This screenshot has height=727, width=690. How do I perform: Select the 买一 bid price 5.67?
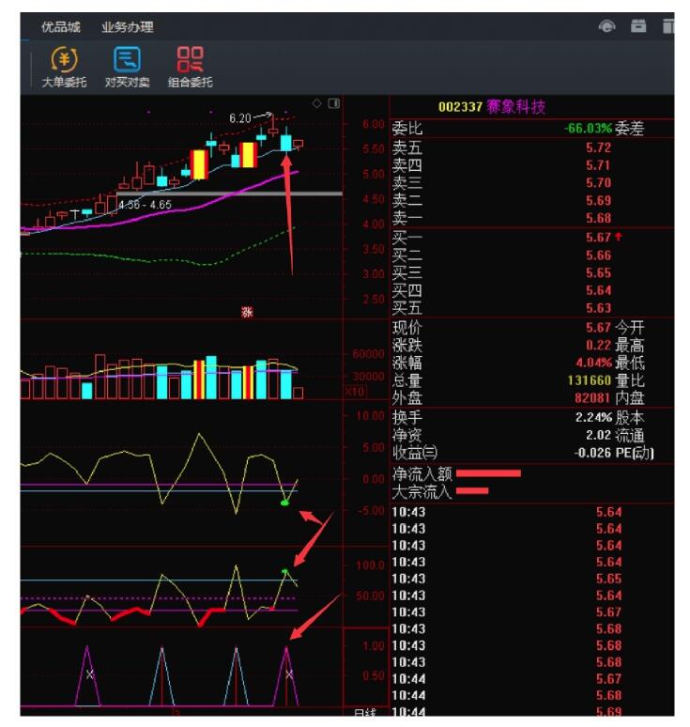coord(597,238)
